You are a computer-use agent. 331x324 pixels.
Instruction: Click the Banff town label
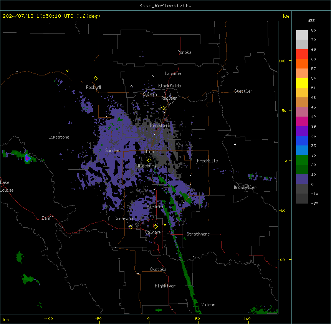click(x=48, y=218)
